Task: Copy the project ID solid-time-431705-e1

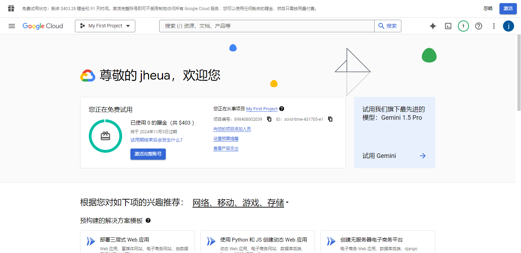Action: (x=330, y=119)
